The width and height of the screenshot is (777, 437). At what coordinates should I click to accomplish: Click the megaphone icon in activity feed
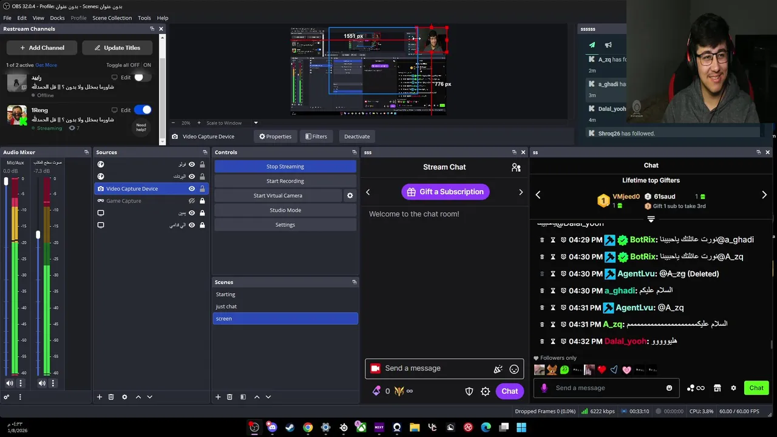(608, 45)
